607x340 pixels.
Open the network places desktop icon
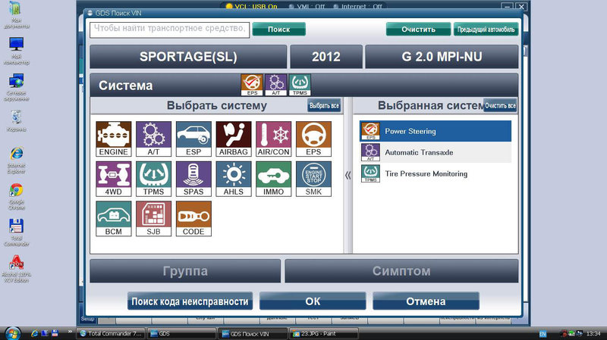click(16, 87)
